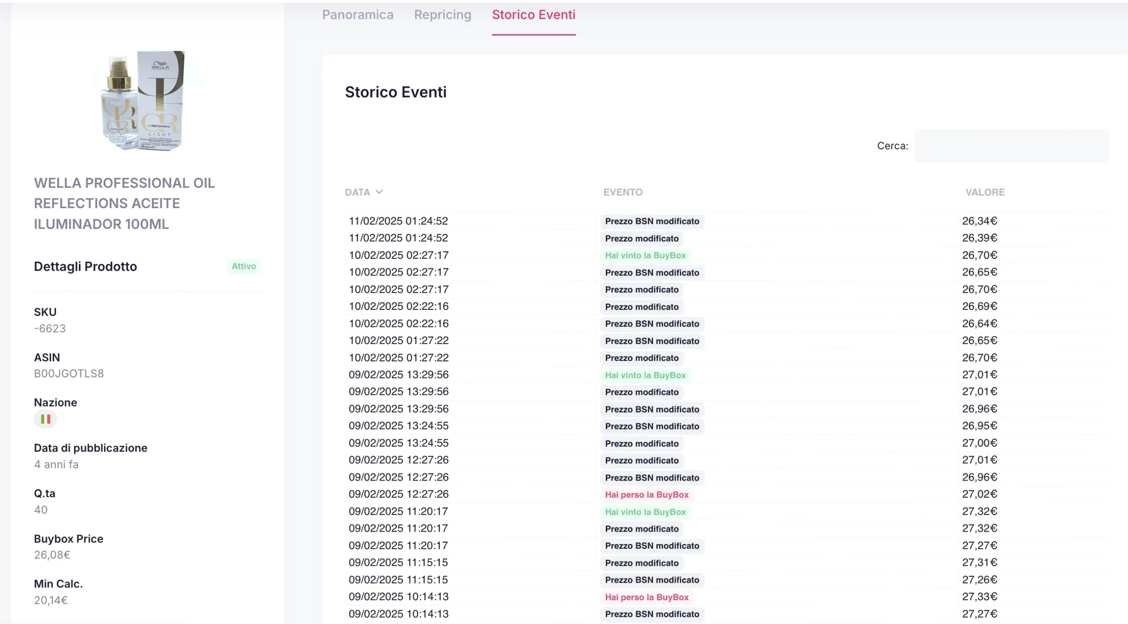Click the value 26,64€

[x=979, y=323]
